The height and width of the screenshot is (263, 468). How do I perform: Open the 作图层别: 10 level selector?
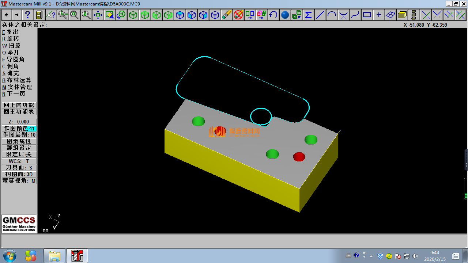pyautogui.click(x=19, y=135)
